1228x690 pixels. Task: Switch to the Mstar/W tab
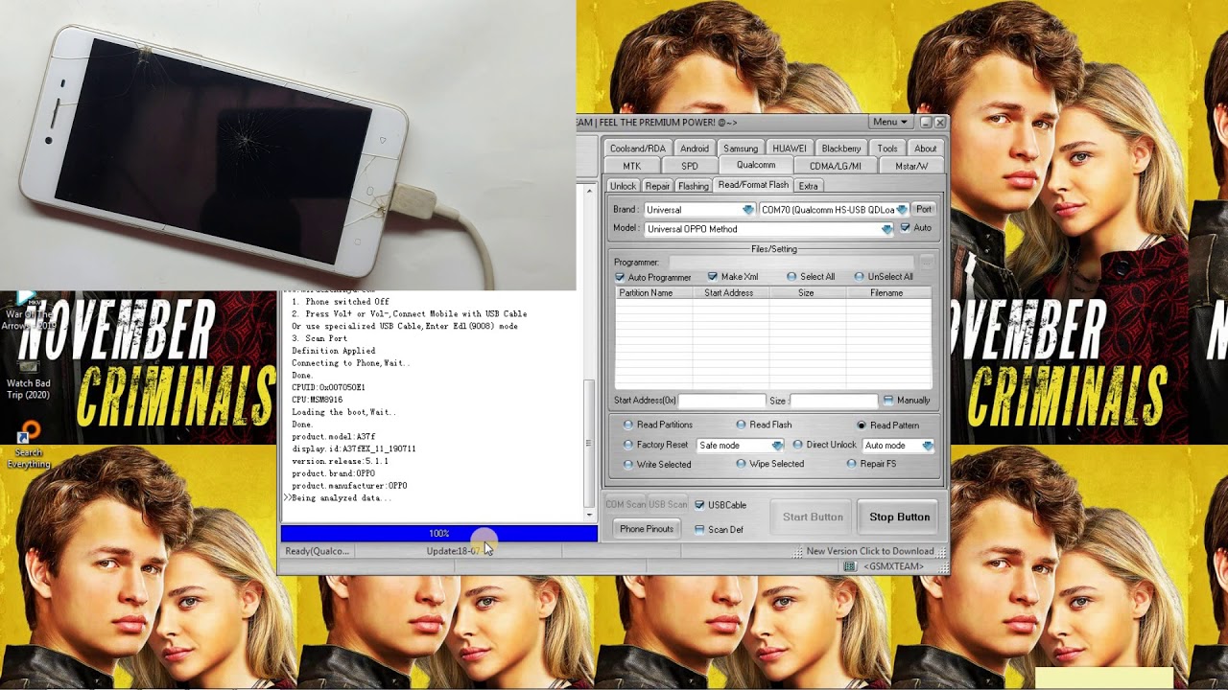[x=911, y=166]
